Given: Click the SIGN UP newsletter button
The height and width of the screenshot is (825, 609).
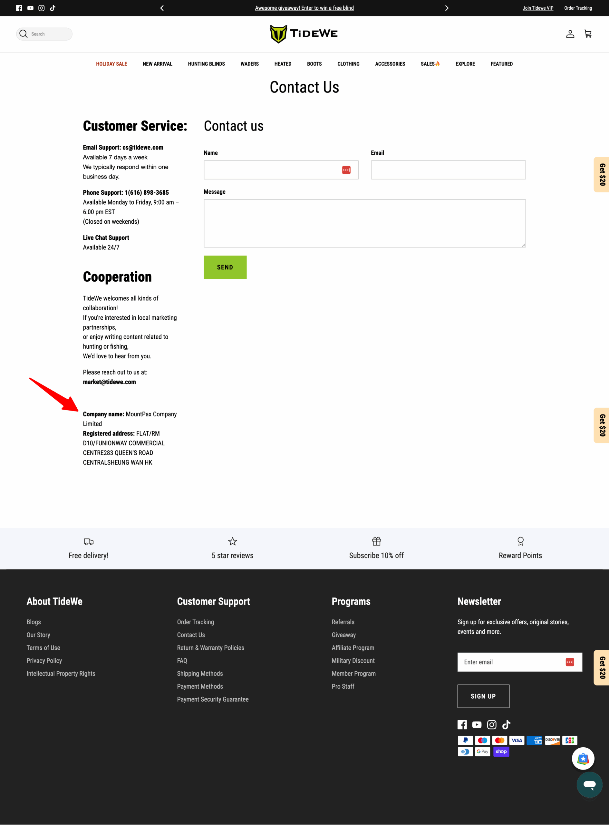Looking at the screenshot, I should [483, 696].
